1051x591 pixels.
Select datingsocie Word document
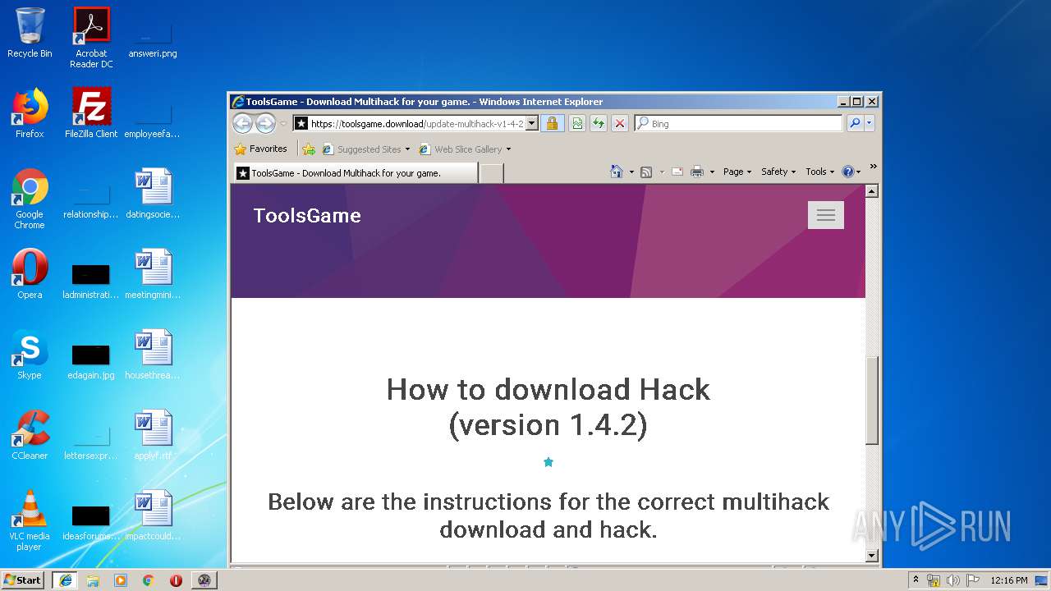[153, 194]
